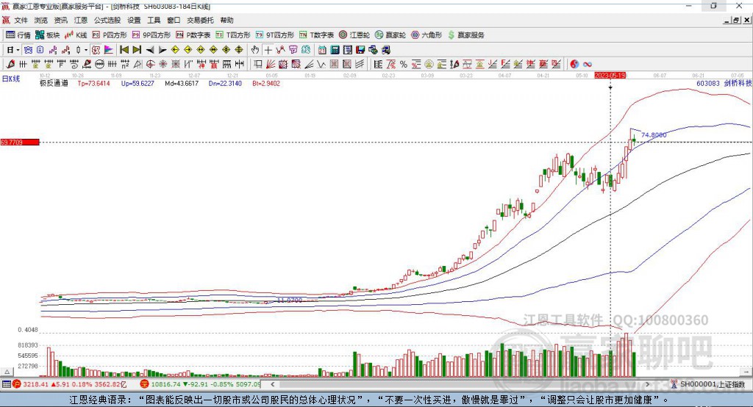Select the red pencil drawing tool
This screenshot has height=407, width=753.
(x=10, y=65)
